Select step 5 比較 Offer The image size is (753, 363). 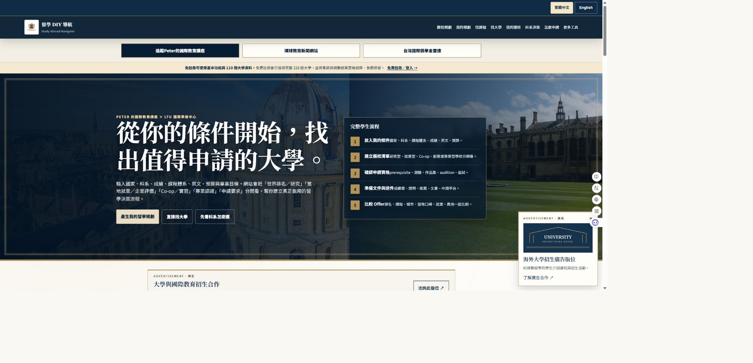[x=415, y=205]
